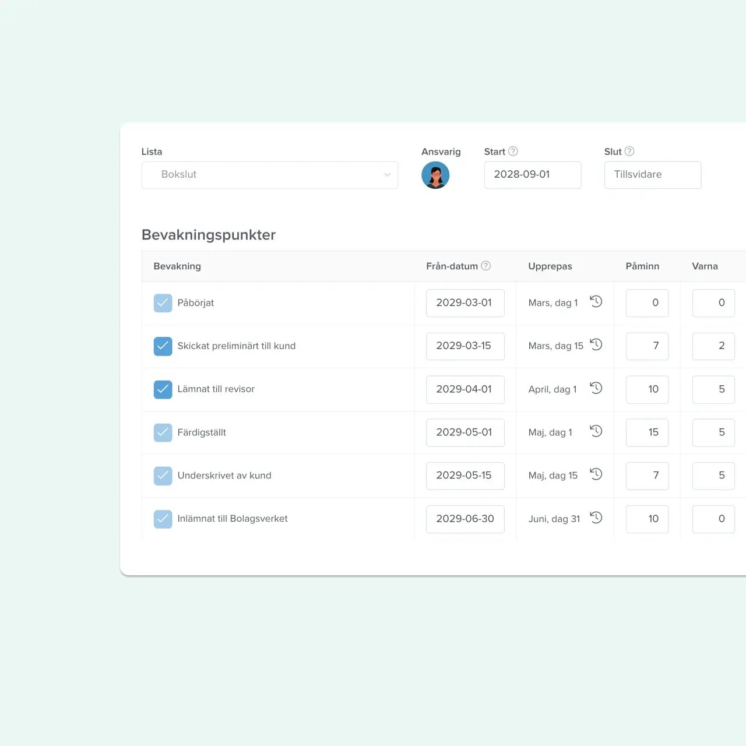Viewport: 746px width, 746px height.
Task: Open the Lista dropdown showing Bokslut
Action: (x=269, y=175)
